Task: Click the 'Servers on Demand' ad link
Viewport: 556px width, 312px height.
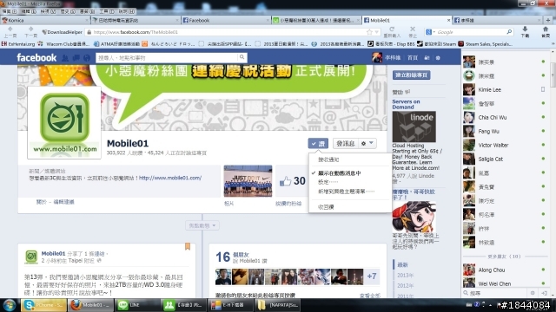Action: click(x=406, y=104)
